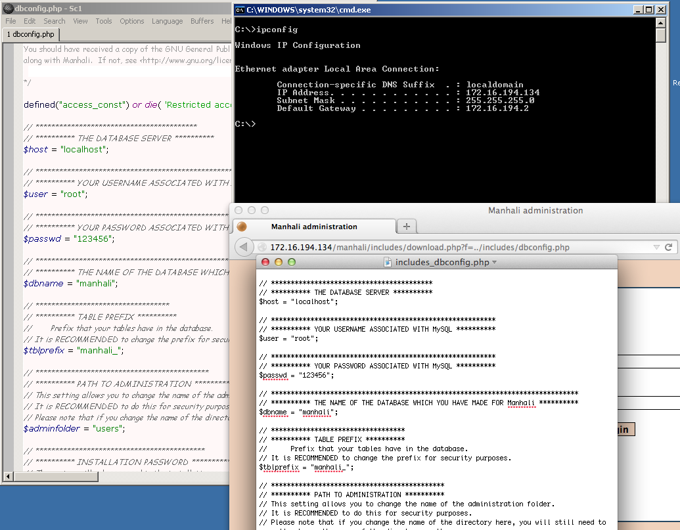Click $user = "root" in includes_dbconfig.php window
Image resolution: width=680 pixels, height=530 pixels.
click(x=289, y=338)
